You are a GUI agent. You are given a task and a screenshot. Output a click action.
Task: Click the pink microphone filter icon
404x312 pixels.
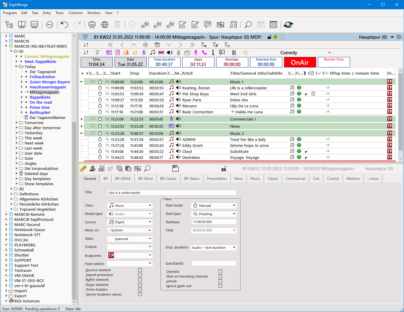click(x=196, y=52)
